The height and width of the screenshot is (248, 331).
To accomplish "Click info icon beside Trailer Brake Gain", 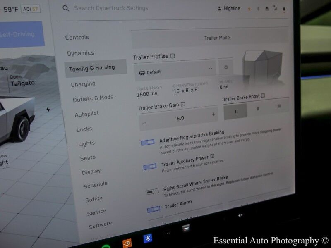I will [183, 105].
